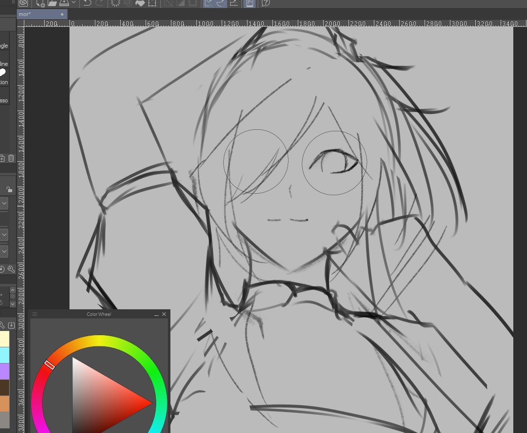Click the dot on mor* tab
Viewport: 527px width, 433px height.
(x=62, y=14)
